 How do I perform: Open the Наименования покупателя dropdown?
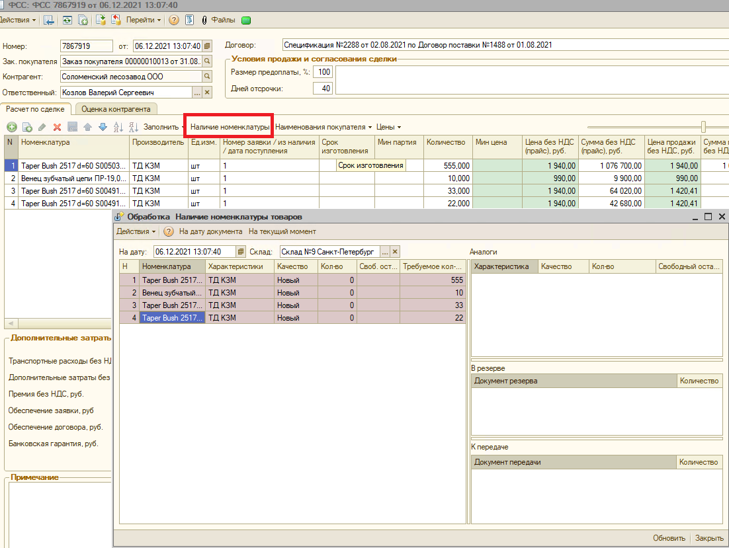click(x=323, y=127)
